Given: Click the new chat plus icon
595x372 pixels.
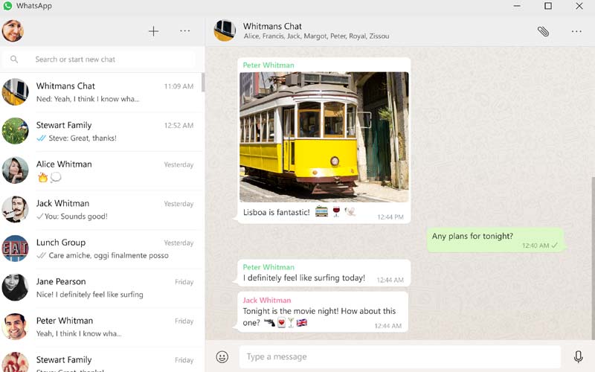Looking at the screenshot, I should click(153, 31).
